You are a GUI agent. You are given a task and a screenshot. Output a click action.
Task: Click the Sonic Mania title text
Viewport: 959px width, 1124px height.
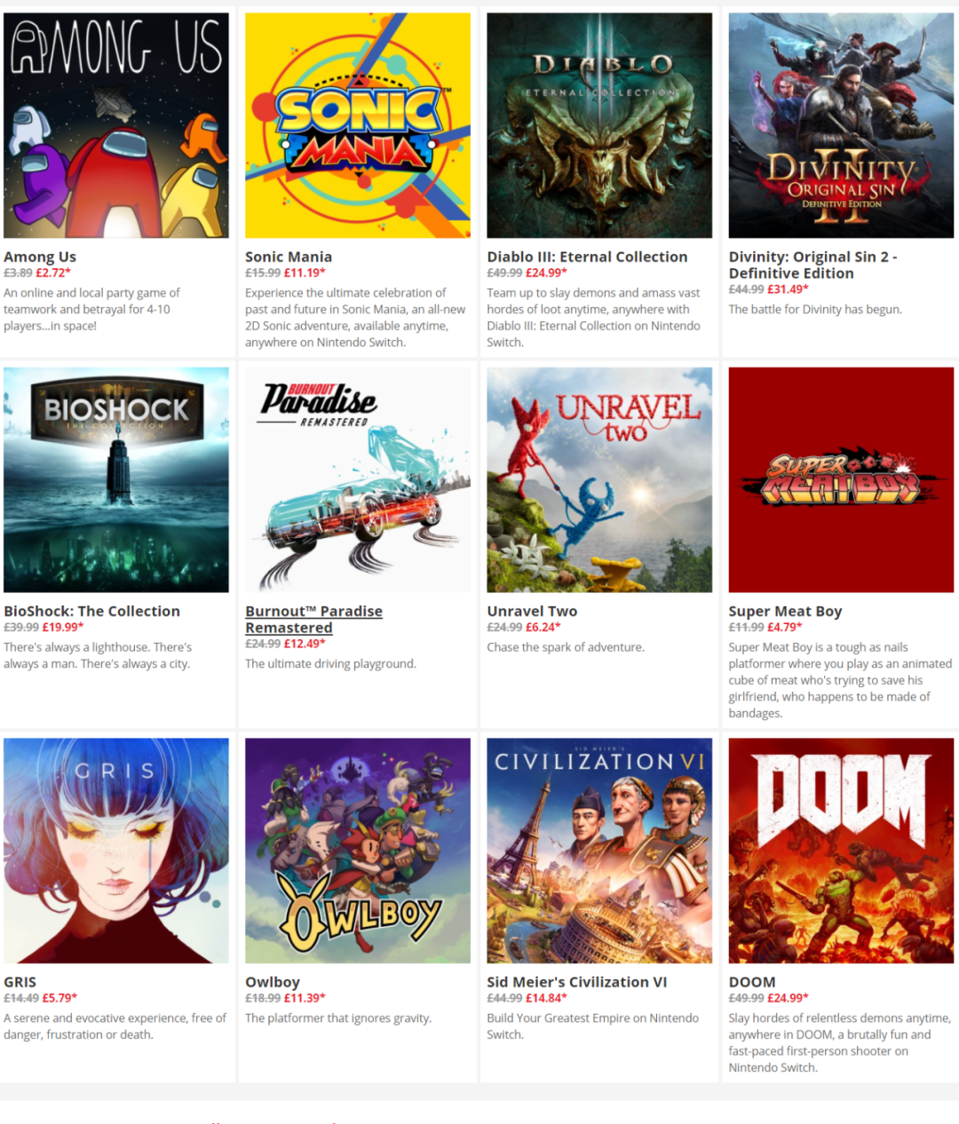(289, 257)
